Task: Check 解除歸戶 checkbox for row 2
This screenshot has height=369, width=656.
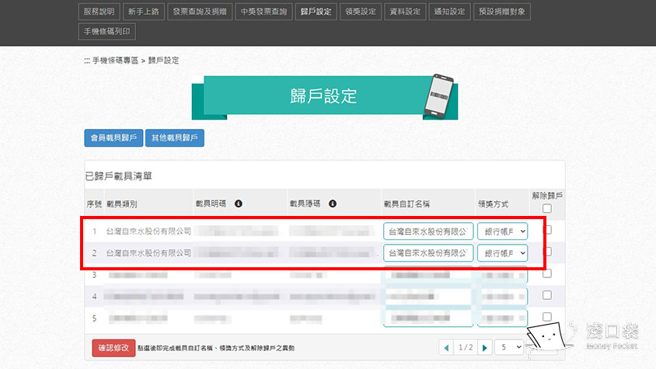Action: point(547,252)
